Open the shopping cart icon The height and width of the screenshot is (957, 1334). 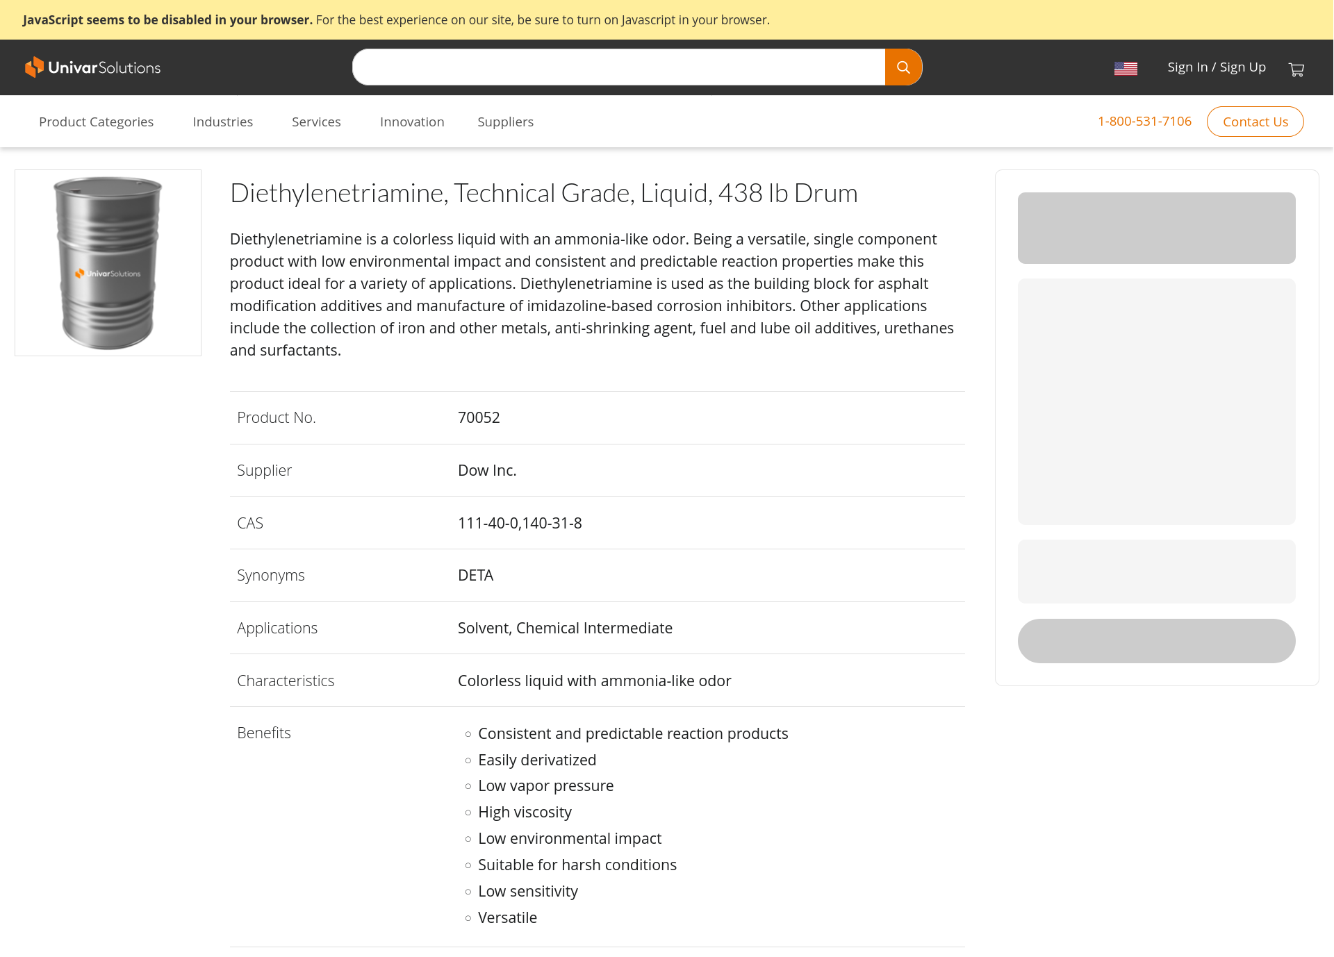click(1296, 69)
